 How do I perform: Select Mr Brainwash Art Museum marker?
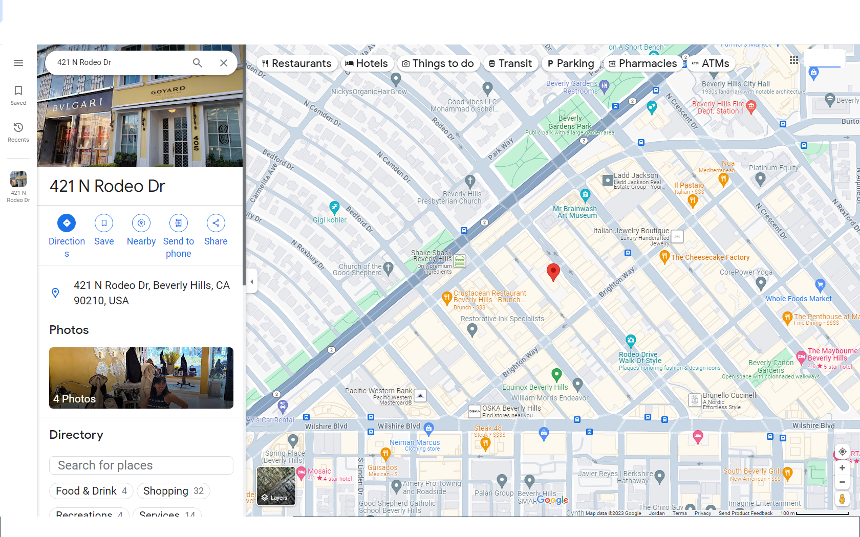[585, 195]
